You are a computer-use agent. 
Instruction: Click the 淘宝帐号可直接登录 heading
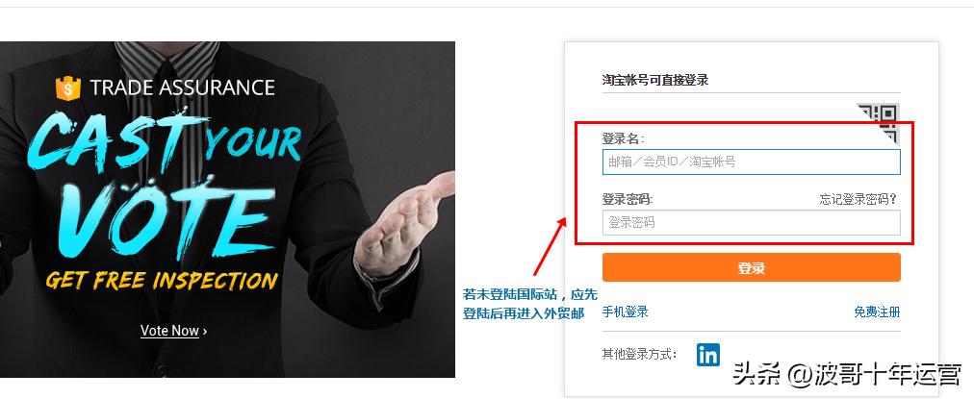(655, 80)
